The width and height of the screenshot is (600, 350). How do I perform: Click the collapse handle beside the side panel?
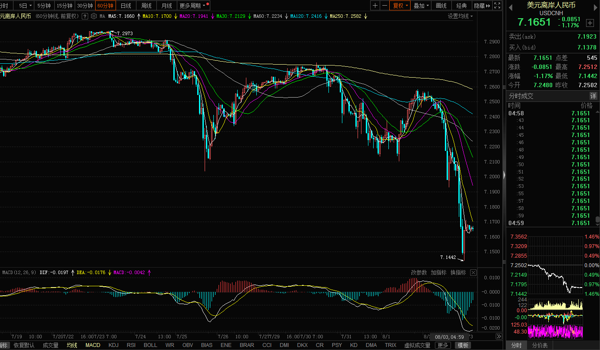(x=504, y=175)
